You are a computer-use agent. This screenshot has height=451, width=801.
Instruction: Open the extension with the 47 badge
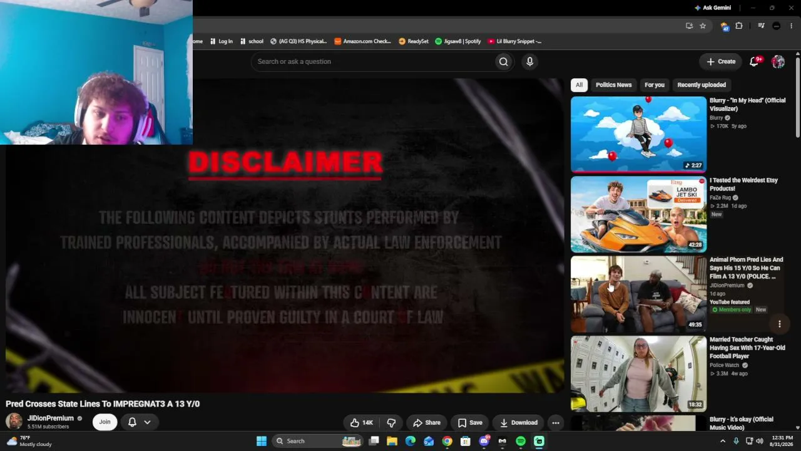coord(725,26)
